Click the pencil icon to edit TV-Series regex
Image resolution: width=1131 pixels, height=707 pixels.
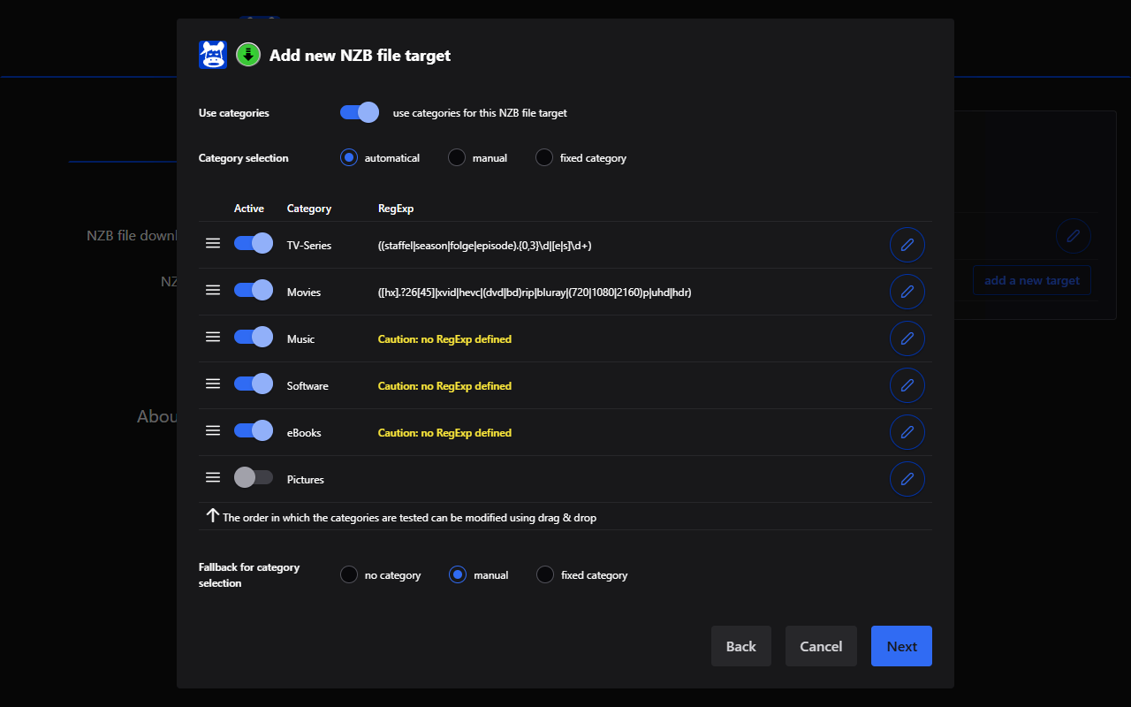click(x=907, y=244)
